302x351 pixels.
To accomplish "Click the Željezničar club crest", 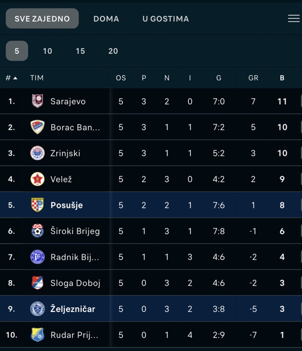I will tap(37, 309).
